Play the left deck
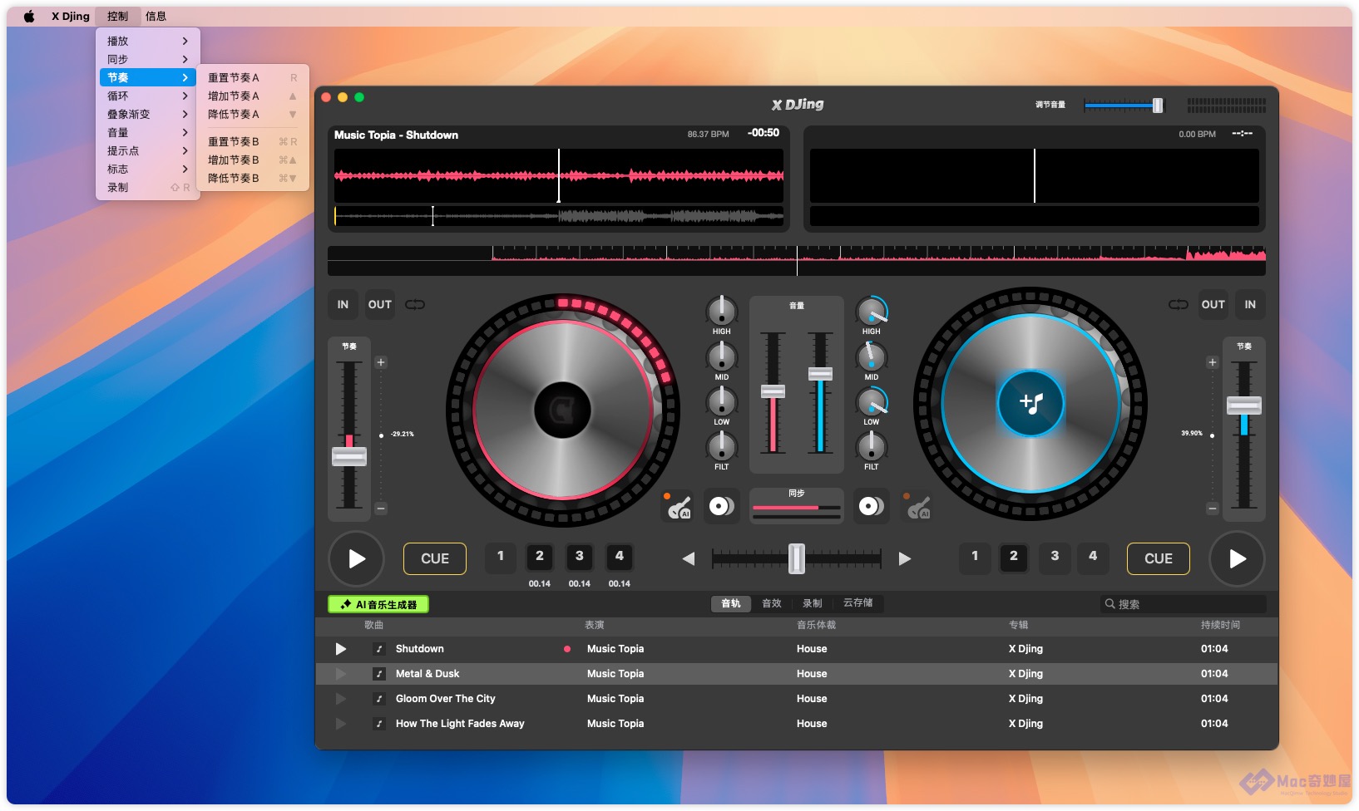1359x811 pixels. pos(357,559)
